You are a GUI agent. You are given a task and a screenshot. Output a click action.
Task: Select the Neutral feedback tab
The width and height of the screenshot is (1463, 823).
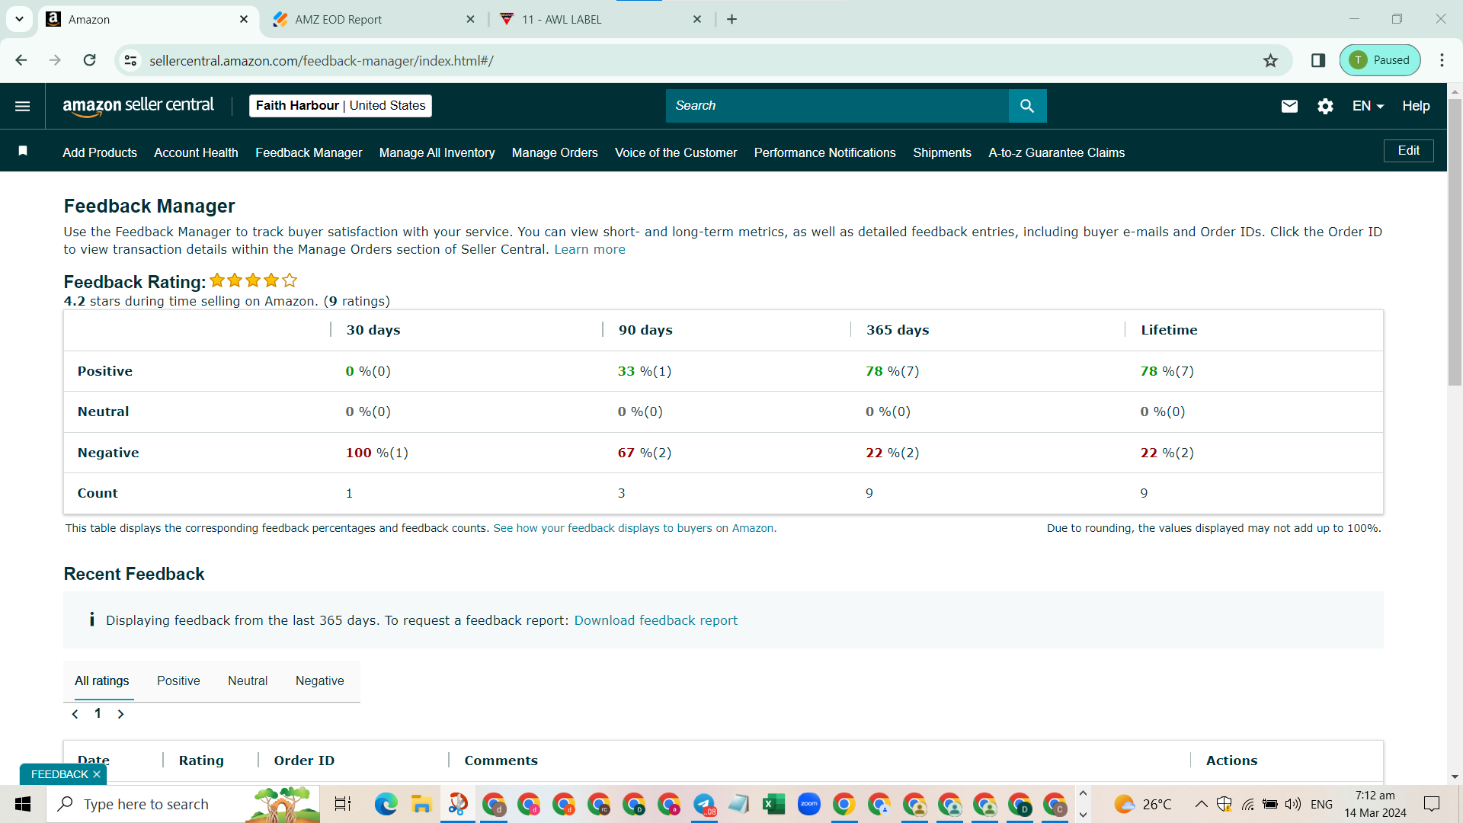click(248, 680)
